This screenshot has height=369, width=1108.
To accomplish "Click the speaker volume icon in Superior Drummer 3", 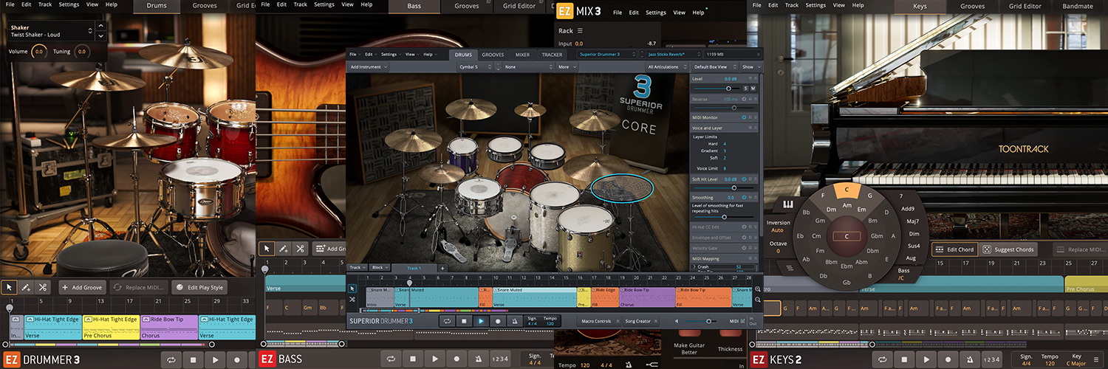I will coord(677,321).
